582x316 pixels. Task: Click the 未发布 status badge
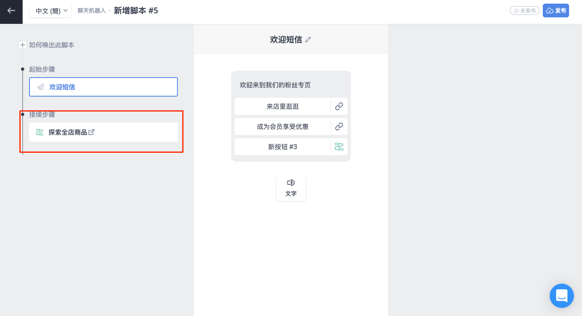[x=525, y=11]
